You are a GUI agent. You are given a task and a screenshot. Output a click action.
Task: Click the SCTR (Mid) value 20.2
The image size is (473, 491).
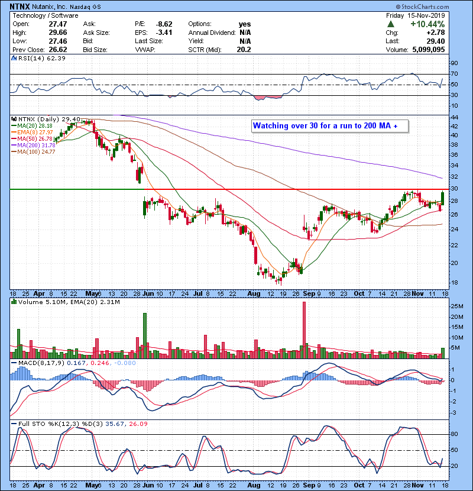(244, 50)
